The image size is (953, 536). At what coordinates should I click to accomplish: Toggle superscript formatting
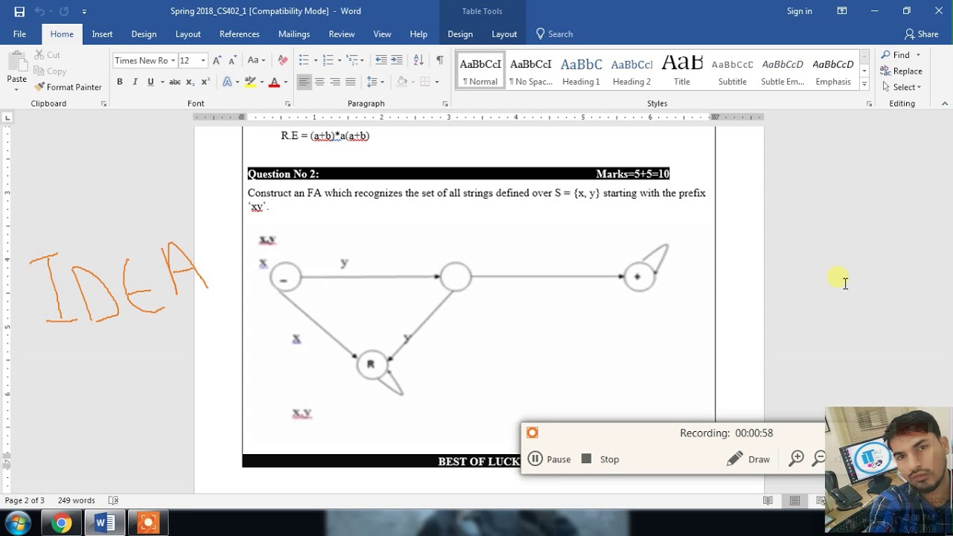(205, 82)
